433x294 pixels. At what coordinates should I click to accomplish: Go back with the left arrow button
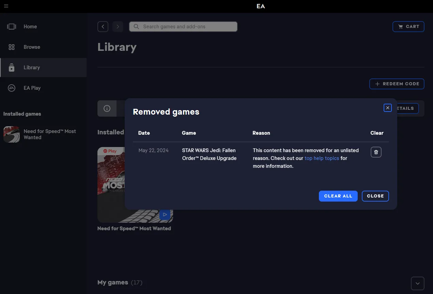pyautogui.click(x=103, y=27)
